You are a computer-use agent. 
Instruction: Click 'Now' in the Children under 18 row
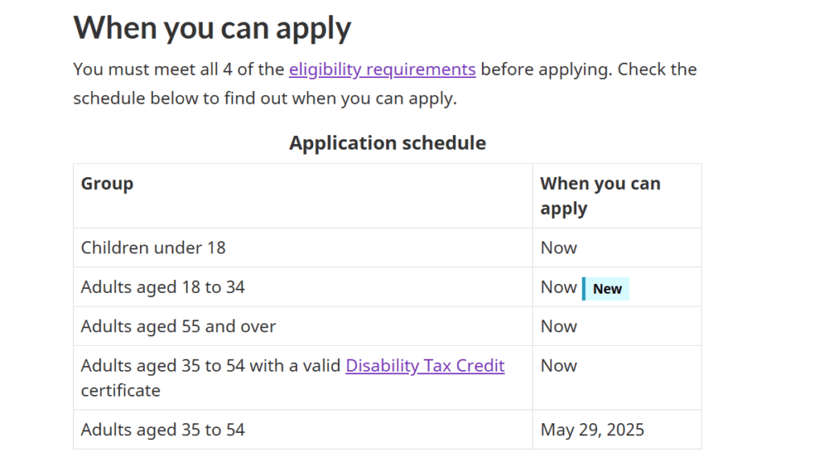pos(558,248)
